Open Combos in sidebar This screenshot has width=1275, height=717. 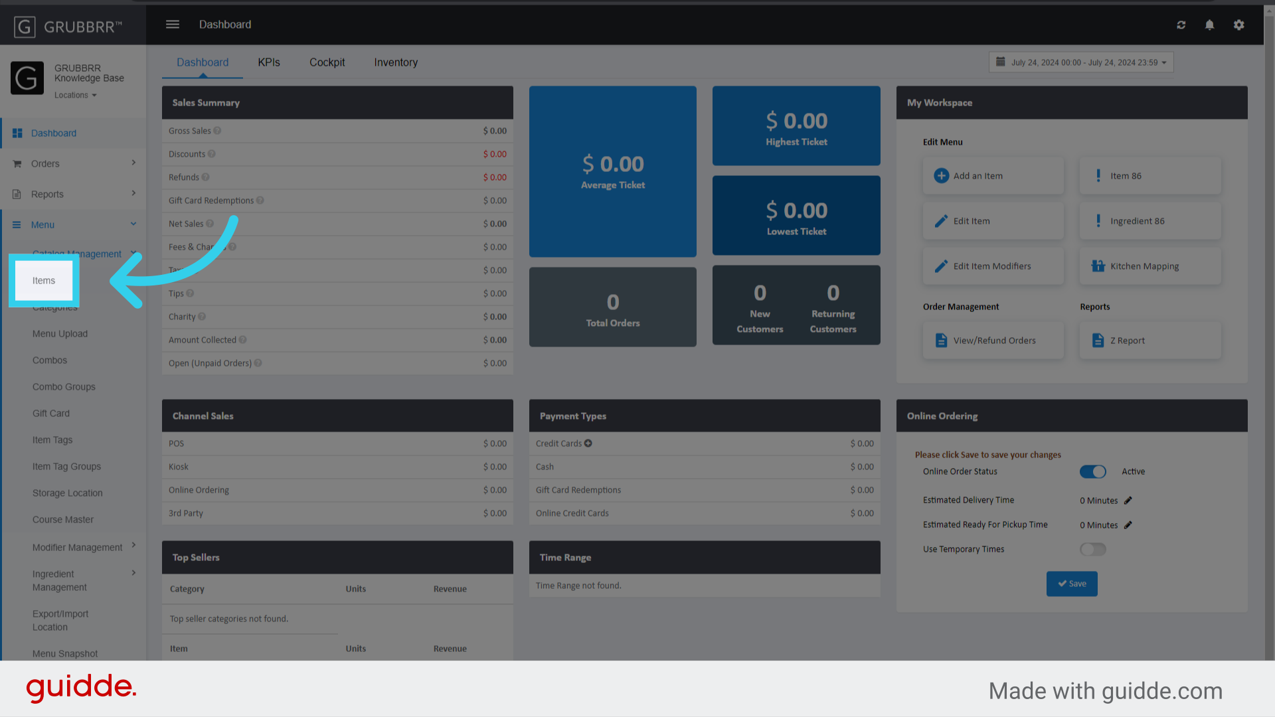[50, 360]
